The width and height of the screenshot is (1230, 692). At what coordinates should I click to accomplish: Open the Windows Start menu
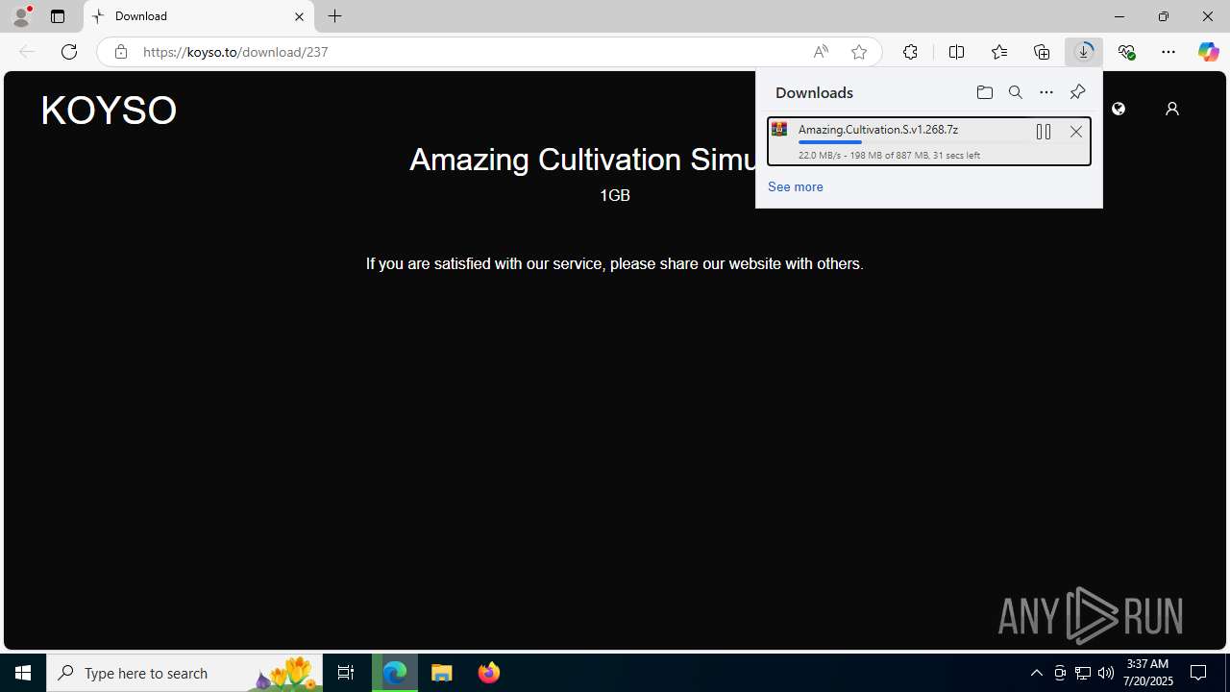point(23,673)
